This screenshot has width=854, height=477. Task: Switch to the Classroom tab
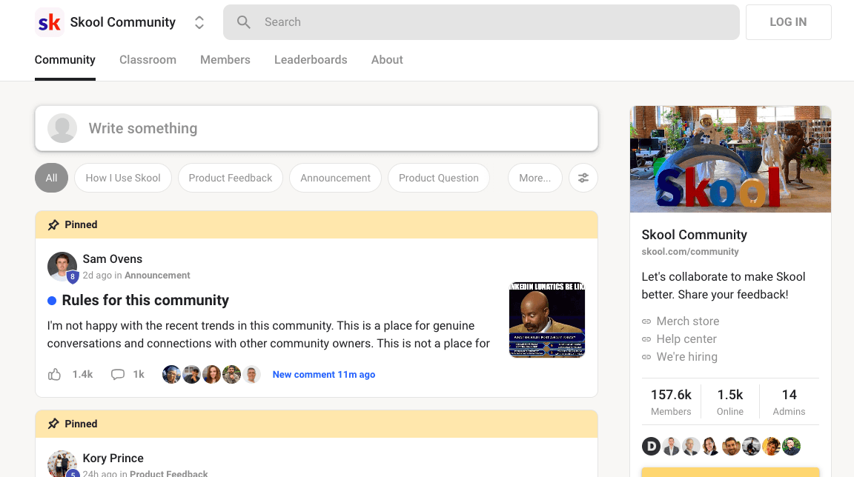coord(148,60)
